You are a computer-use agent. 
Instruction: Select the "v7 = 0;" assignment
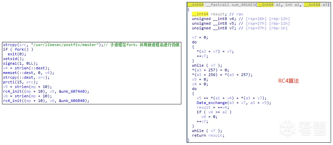click(200, 37)
